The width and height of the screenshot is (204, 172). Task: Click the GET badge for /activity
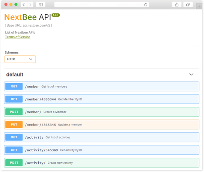point(14,138)
